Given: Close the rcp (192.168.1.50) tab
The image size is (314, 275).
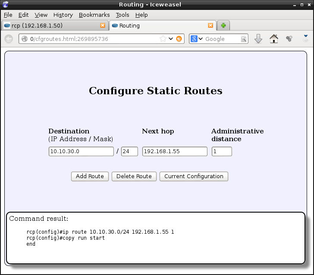Looking at the screenshot, I should (x=103, y=25).
